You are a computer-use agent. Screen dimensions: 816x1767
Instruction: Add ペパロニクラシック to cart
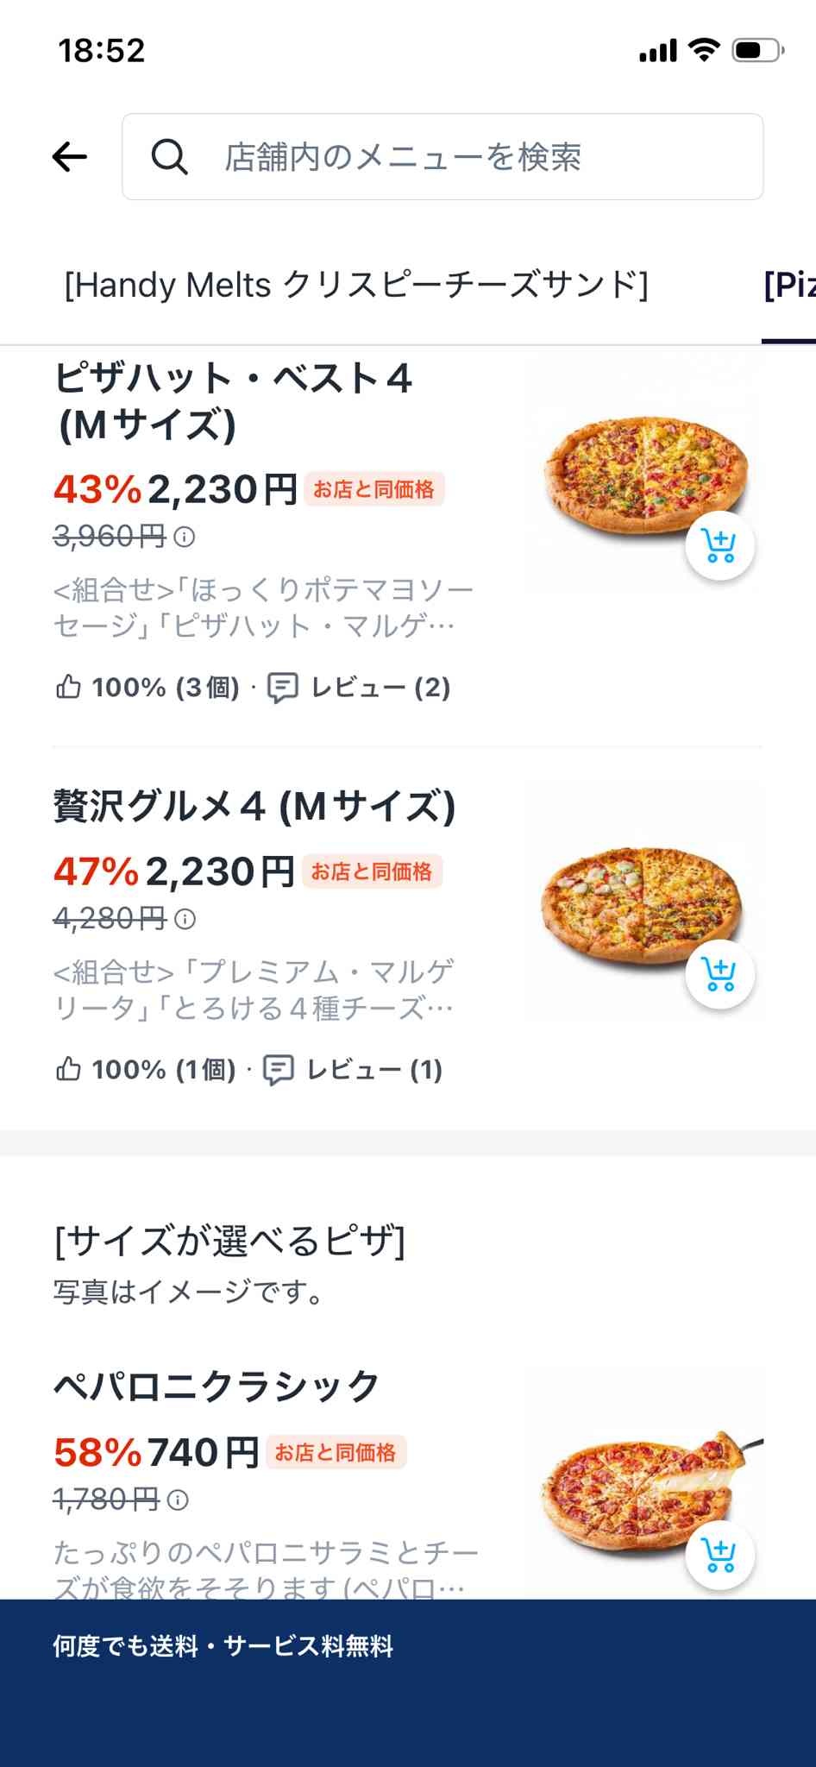[x=719, y=1555]
